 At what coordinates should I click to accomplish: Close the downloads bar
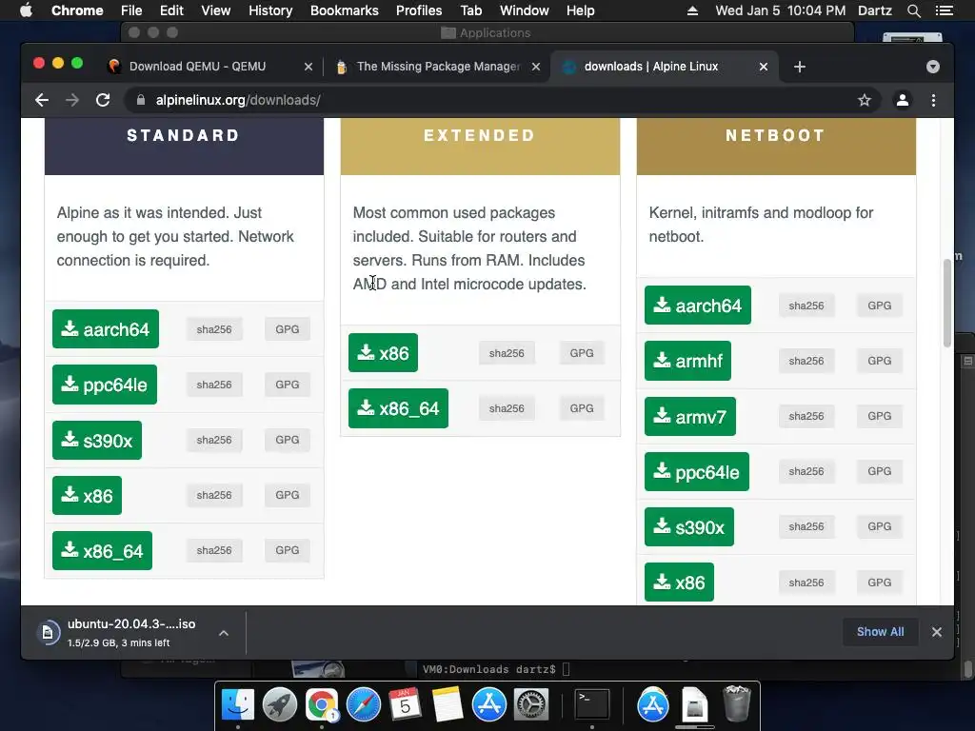point(937,632)
